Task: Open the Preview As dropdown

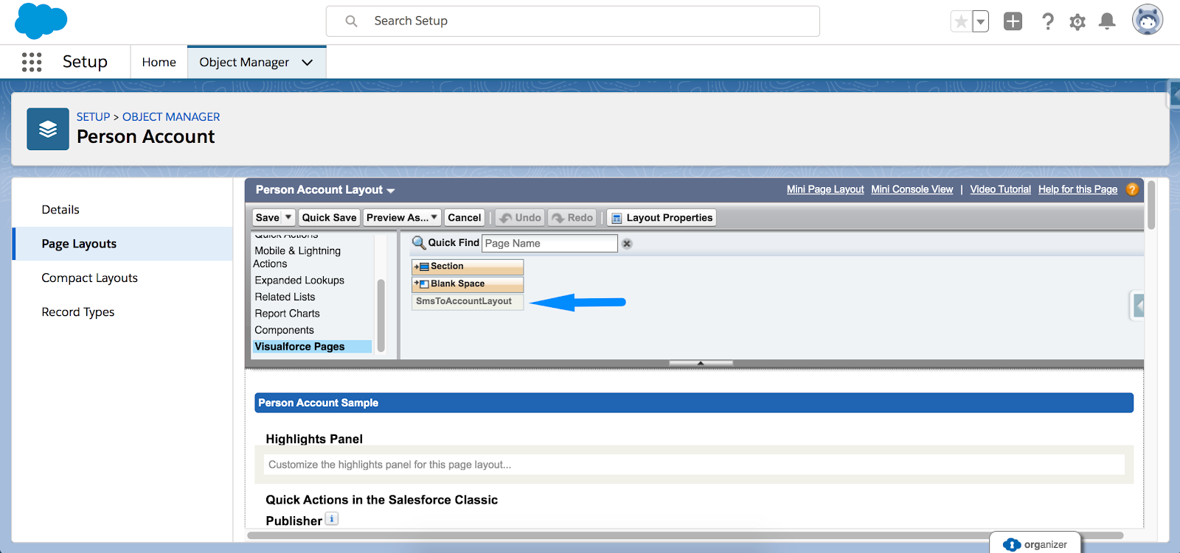Action: pos(402,217)
